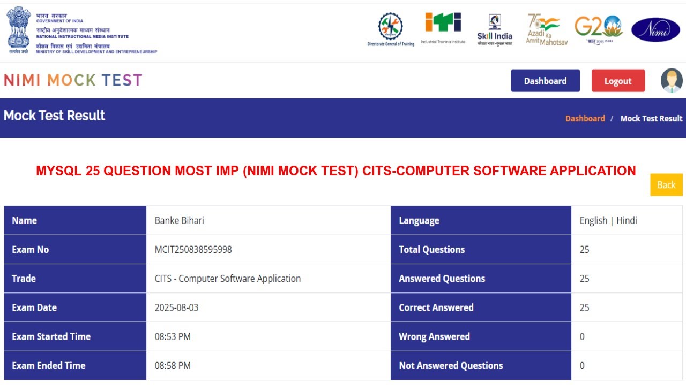Viewport: 686px width, 385px height.
Task: Click the Exam Date label cell
Action: click(75, 307)
